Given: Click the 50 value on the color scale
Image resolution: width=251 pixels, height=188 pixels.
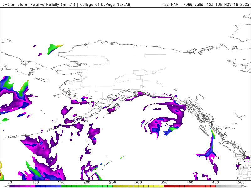Looking at the screenshot, I should click(10, 182).
